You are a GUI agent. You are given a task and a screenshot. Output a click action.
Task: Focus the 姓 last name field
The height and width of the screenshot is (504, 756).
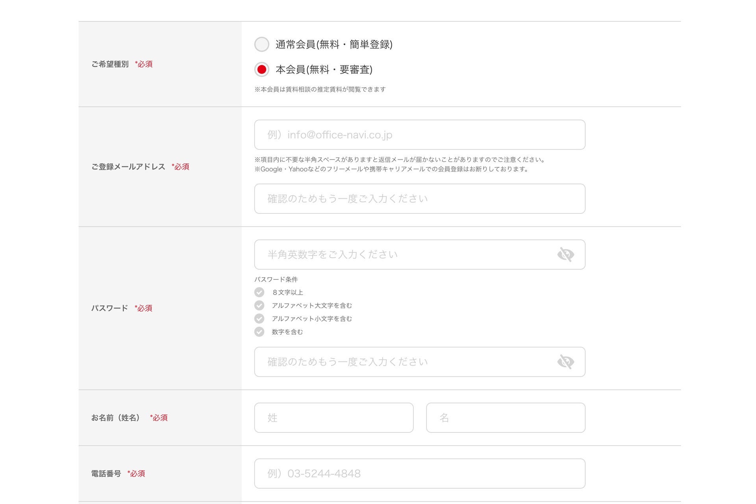pos(334,418)
